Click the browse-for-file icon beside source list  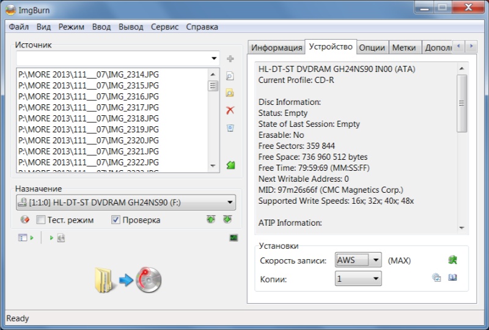coord(230,76)
